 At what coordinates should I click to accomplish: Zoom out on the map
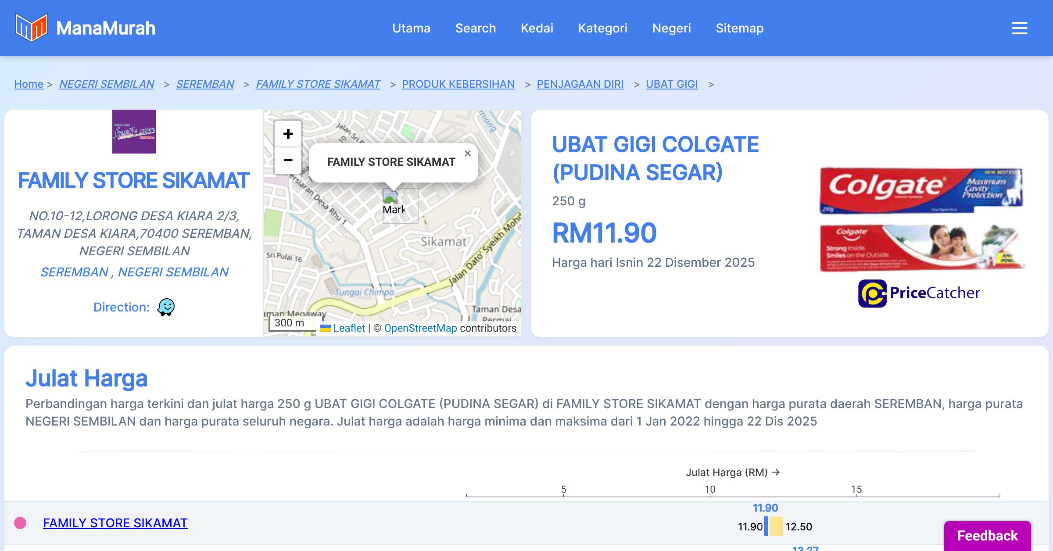[x=288, y=160]
